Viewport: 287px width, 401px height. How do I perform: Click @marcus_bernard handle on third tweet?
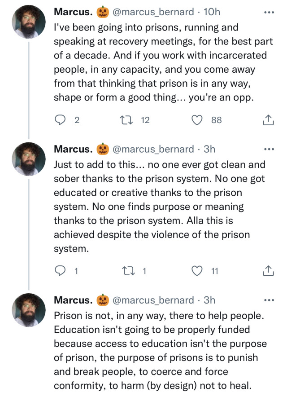(x=153, y=300)
